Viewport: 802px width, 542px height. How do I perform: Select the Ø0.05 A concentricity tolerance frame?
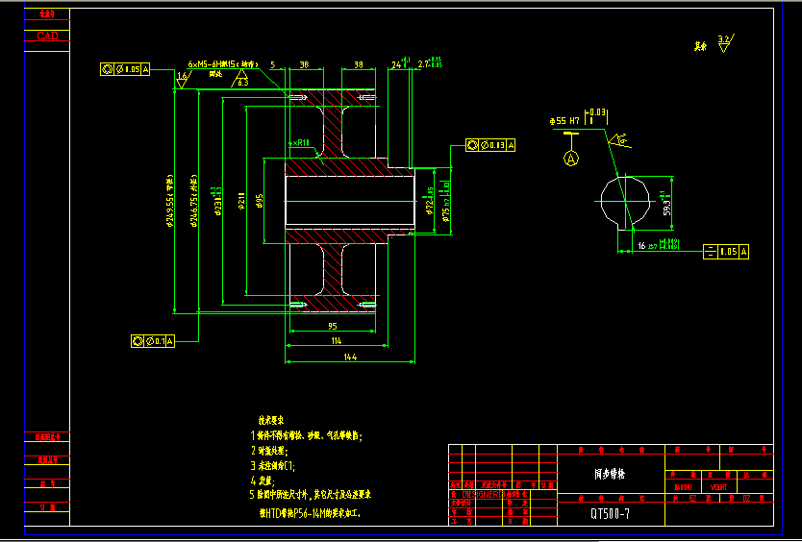pyautogui.click(x=120, y=69)
